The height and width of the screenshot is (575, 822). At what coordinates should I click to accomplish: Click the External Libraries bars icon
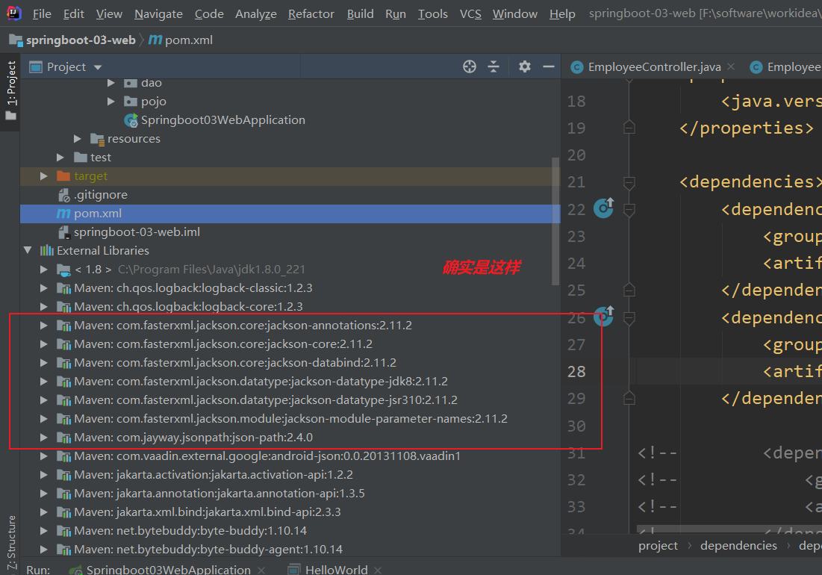[47, 251]
